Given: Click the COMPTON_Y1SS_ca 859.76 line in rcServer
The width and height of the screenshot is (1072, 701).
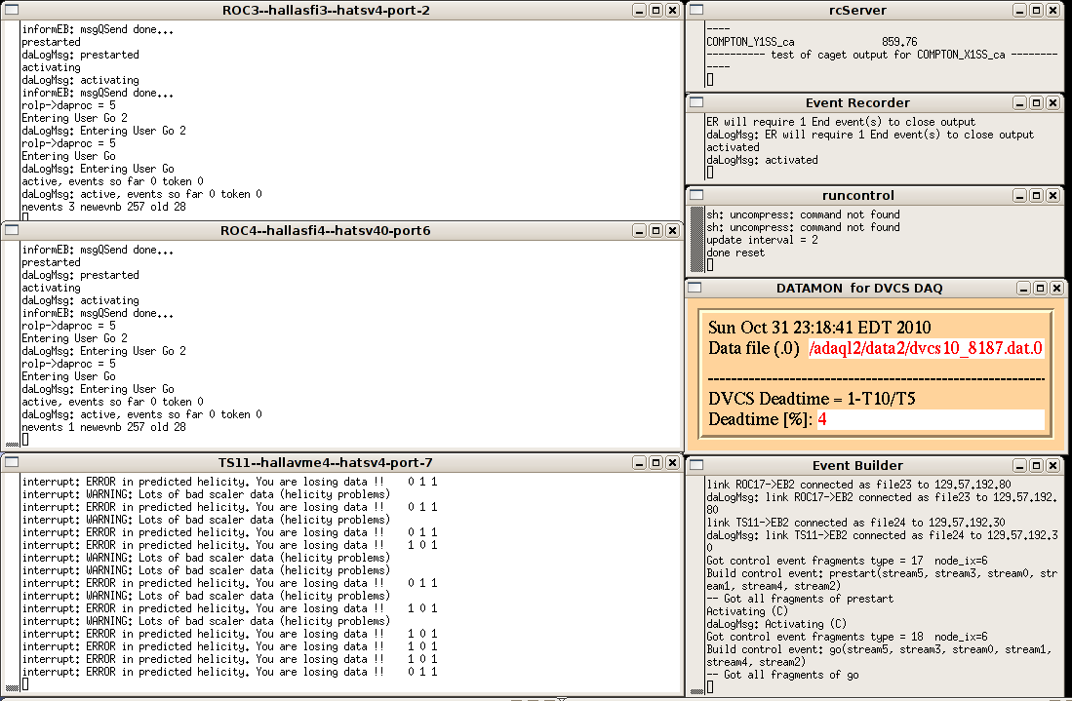Looking at the screenshot, I should [812, 42].
